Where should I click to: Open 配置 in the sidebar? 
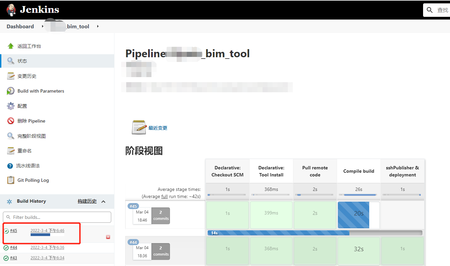point(22,106)
